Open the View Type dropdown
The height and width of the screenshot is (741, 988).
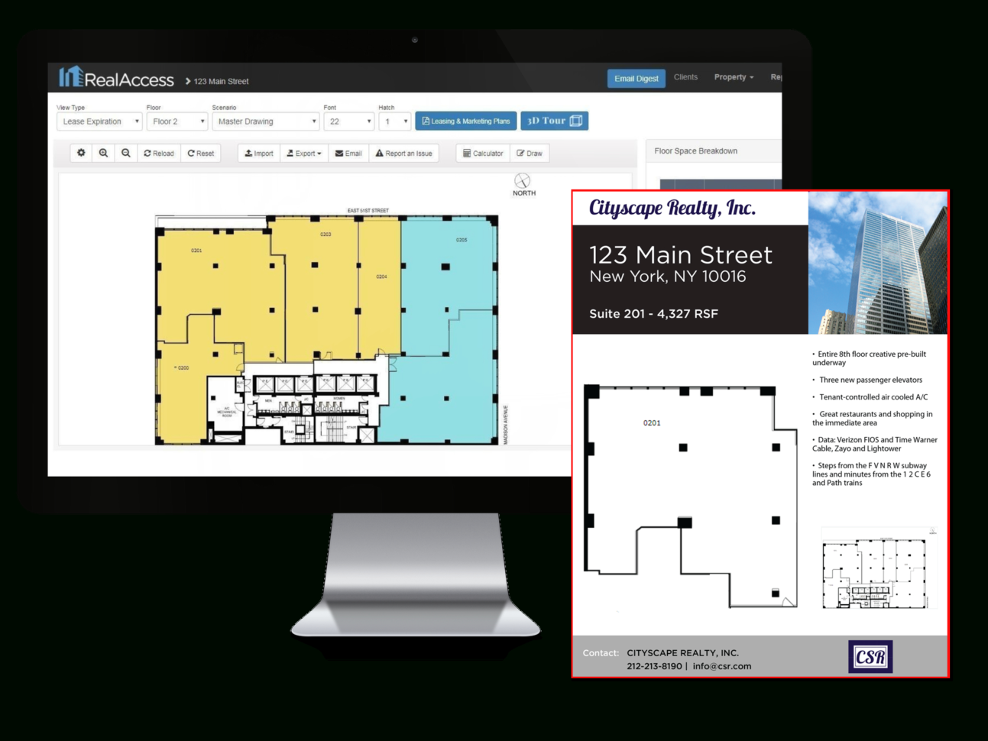(x=99, y=121)
